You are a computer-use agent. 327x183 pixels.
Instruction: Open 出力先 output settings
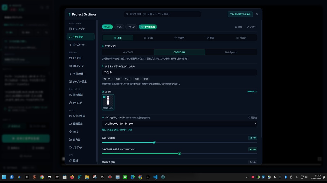80,140
